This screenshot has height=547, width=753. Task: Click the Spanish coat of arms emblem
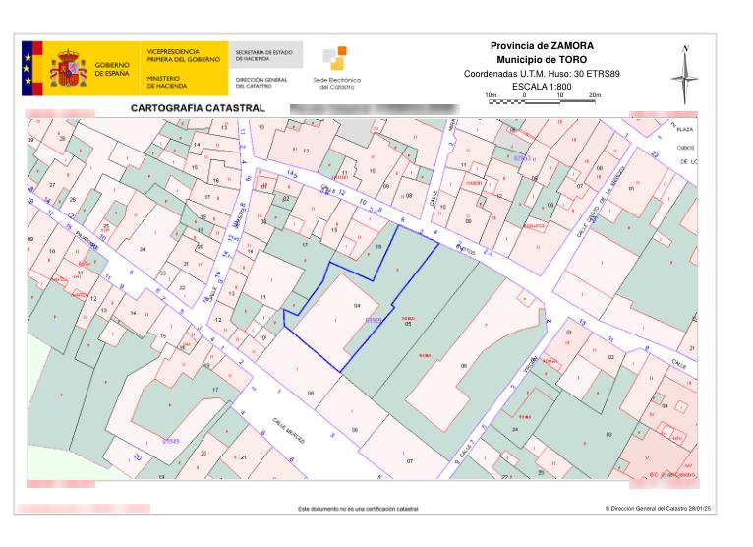(68, 69)
